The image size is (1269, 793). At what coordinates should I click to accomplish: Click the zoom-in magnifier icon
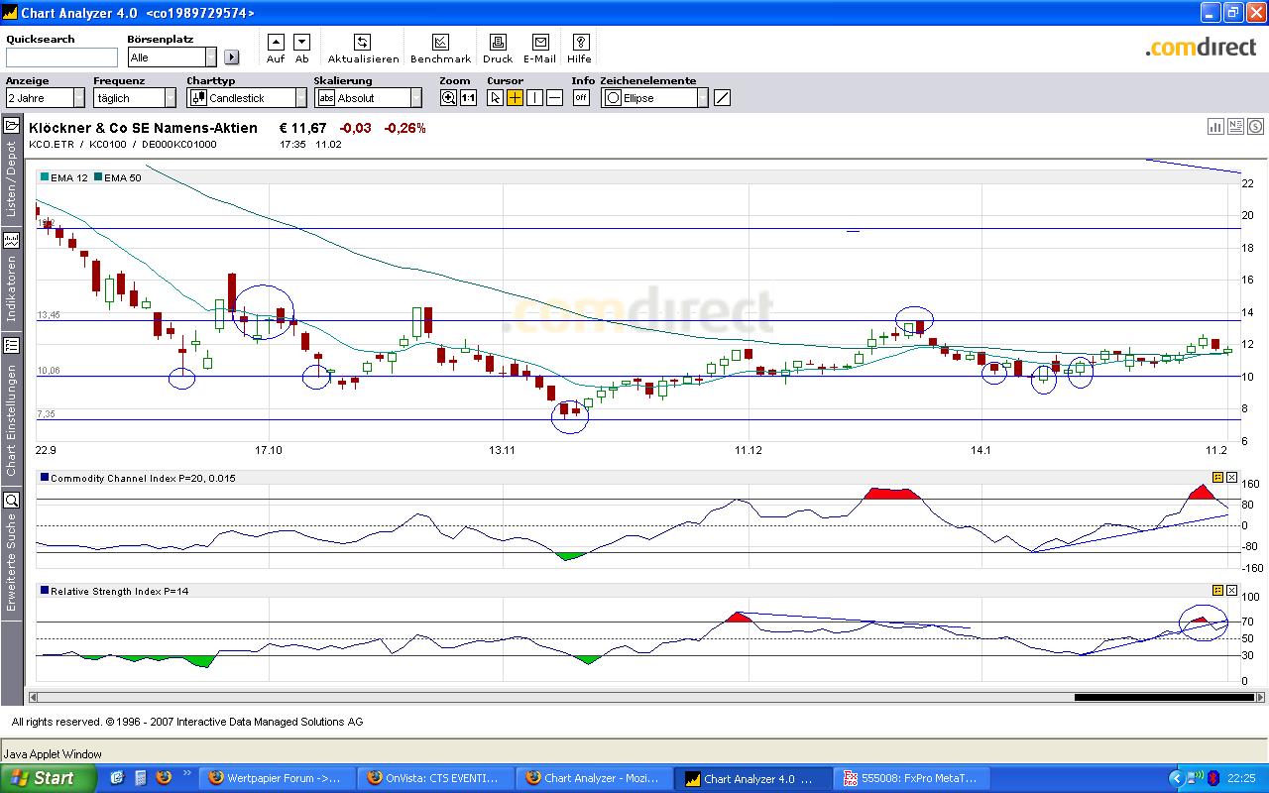pyautogui.click(x=449, y=97)
